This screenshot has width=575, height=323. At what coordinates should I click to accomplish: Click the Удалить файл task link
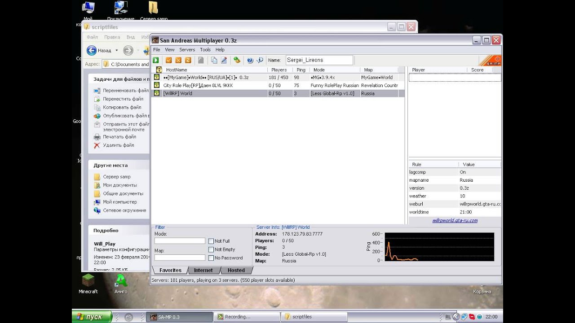[119, 145]
